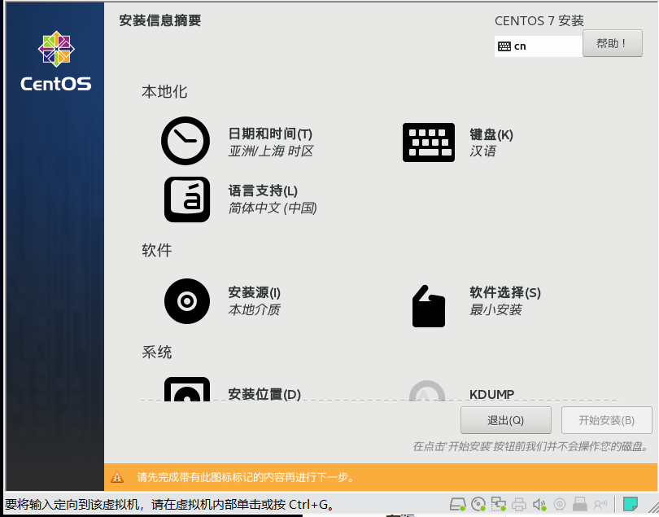The height and width of the screenshot is (517, 659).
Task: Click sound card icon in VM status bar
Action: click(539, 504)
